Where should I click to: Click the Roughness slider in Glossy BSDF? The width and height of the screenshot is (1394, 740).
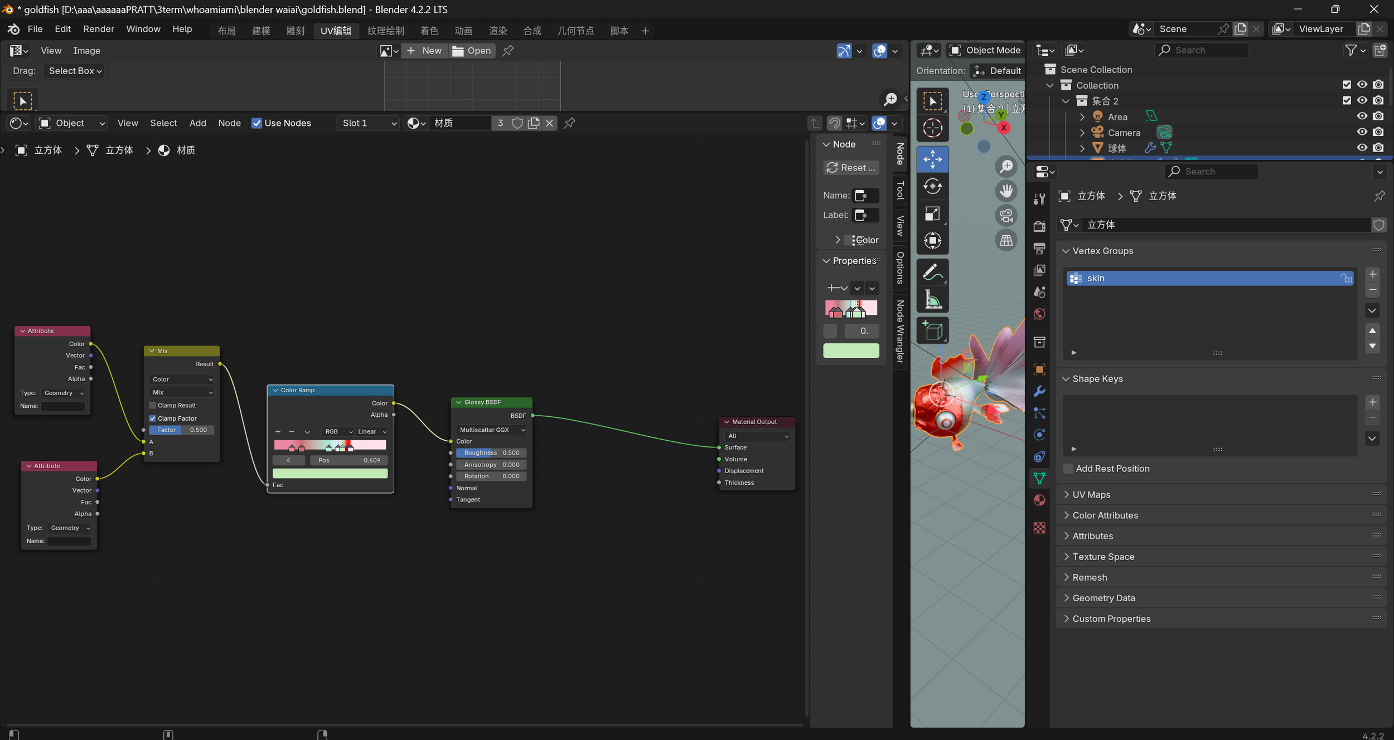click(491, 453)
